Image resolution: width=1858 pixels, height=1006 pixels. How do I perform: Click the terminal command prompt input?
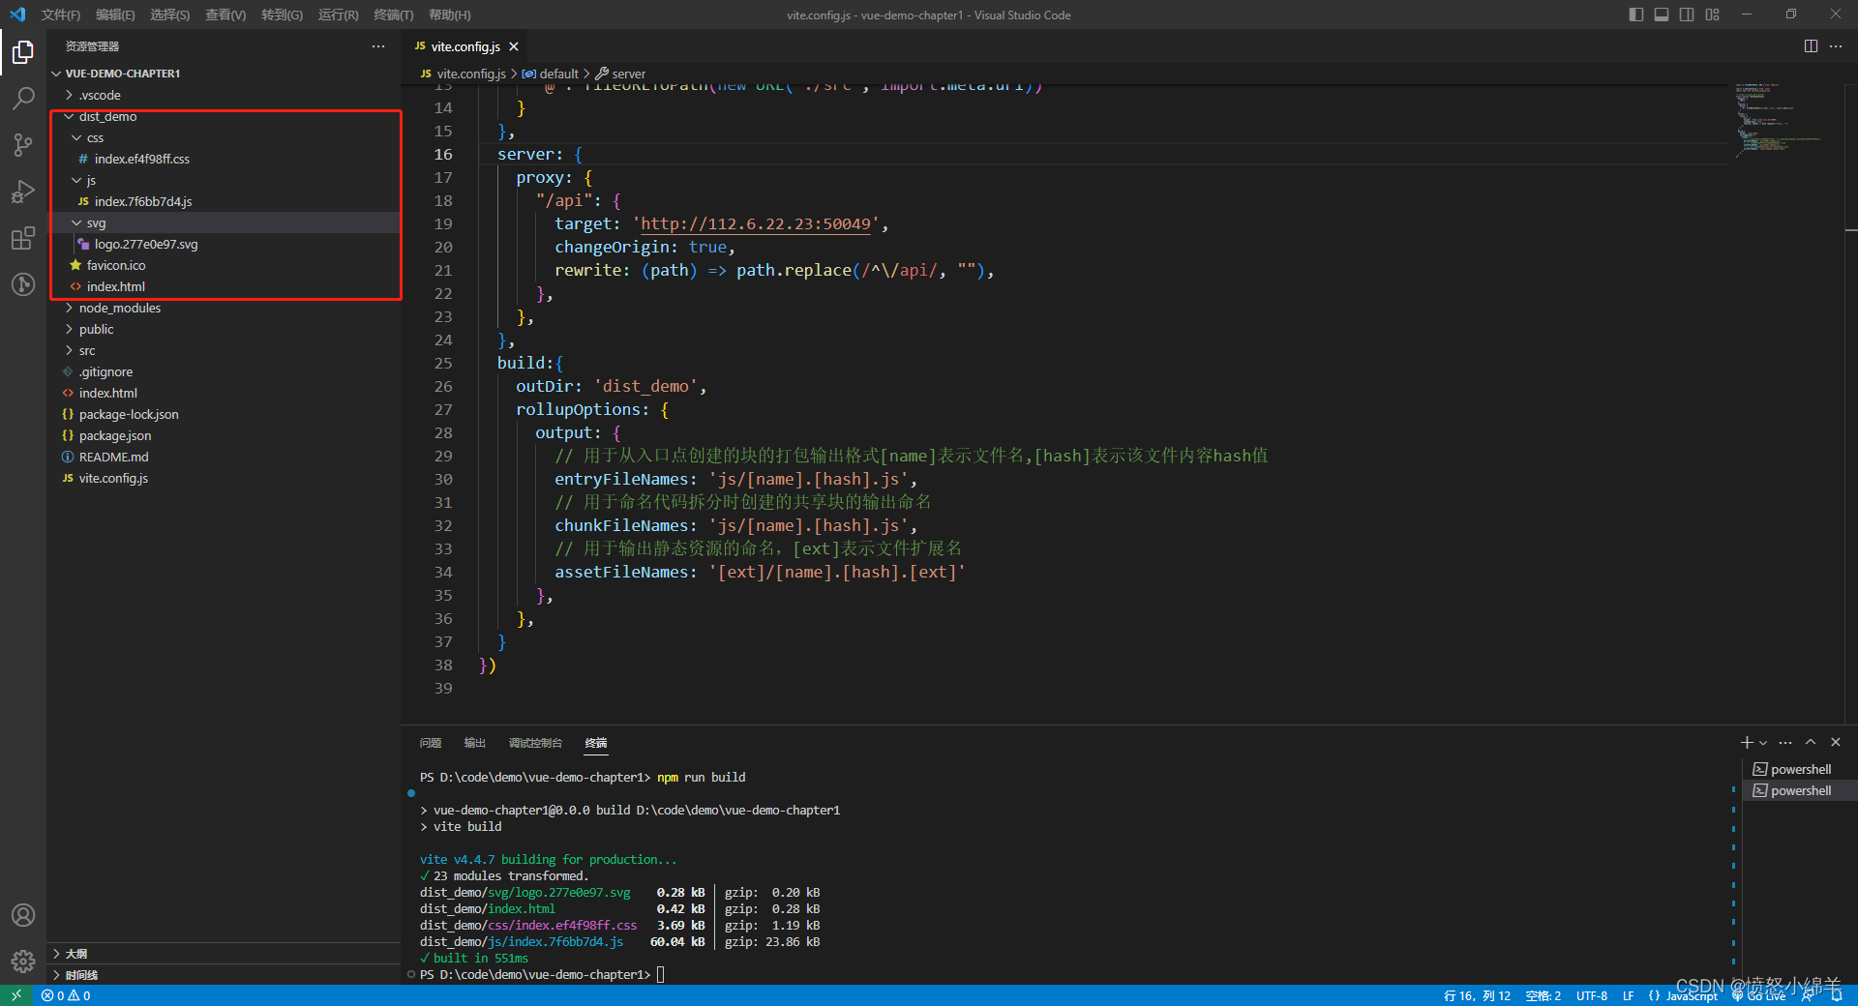661,974
